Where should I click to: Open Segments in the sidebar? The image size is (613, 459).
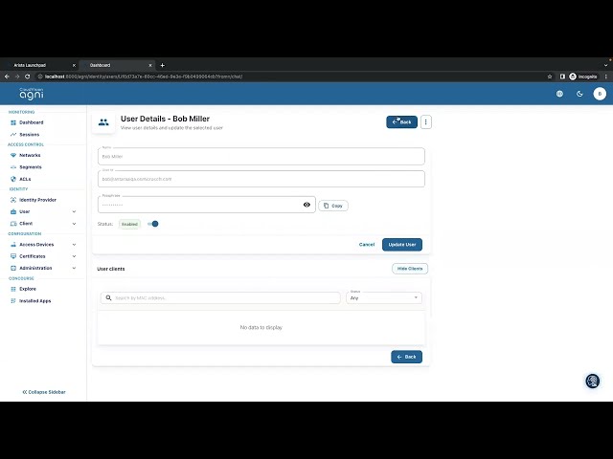pyautogui.click(x=30, y=167)
